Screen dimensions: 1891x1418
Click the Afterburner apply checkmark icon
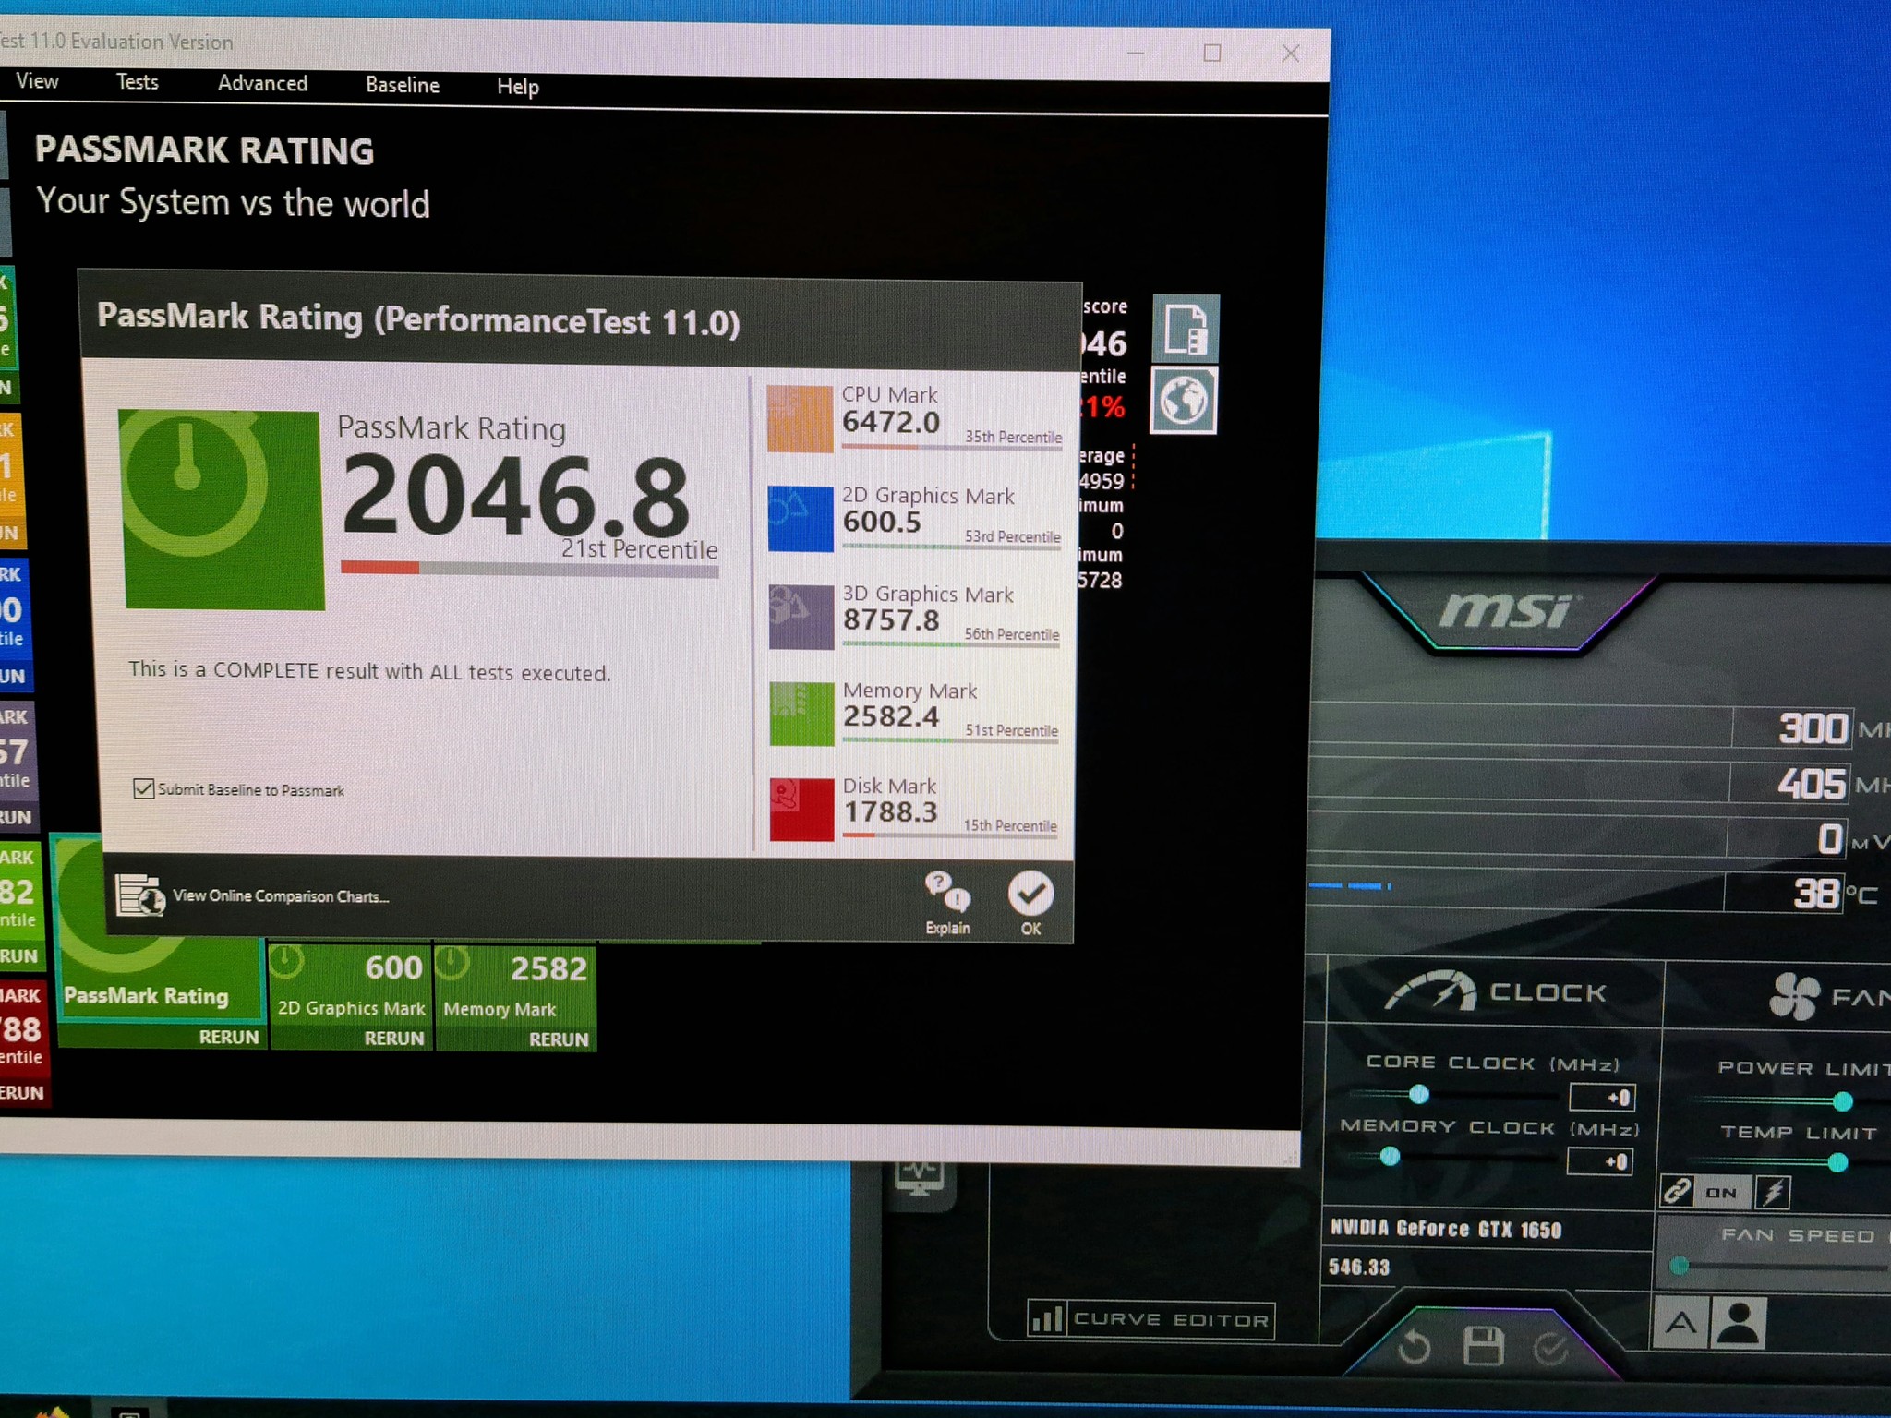1551,1349
